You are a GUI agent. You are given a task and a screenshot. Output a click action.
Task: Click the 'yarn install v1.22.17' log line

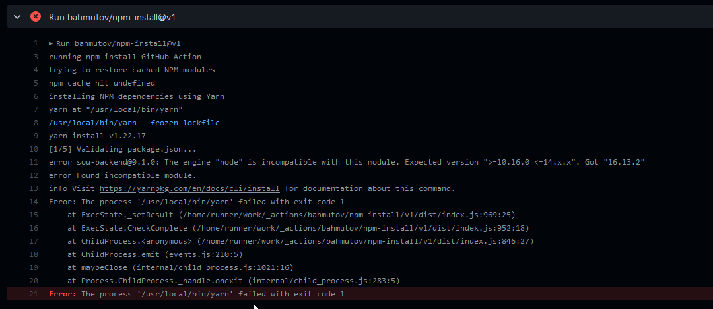point(97,136)
